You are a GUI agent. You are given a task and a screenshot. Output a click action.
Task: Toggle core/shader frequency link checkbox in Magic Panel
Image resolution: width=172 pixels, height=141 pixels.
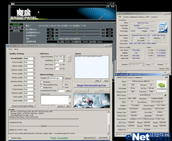tap(57, 39)
